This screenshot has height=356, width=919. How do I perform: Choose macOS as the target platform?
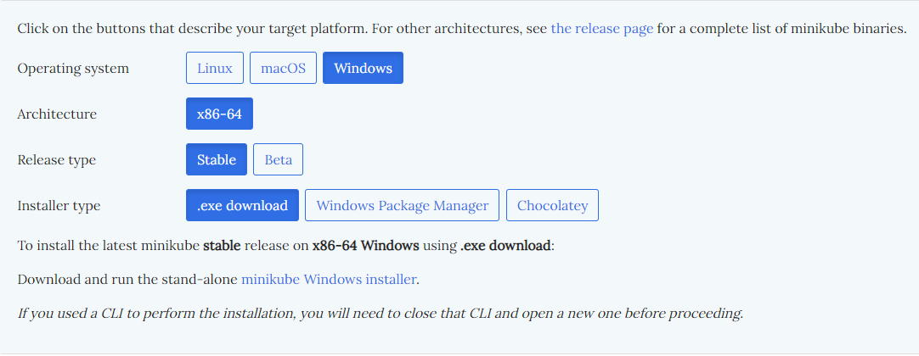pos(283,68)
